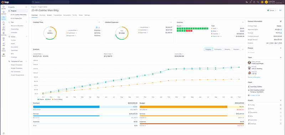Switch to the Transactions tab
Viewport: 285px width, 135px height.
pyautogui.click(x=57, y=15)
